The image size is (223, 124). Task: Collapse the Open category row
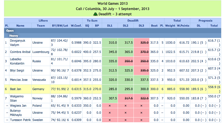point(10,31)
